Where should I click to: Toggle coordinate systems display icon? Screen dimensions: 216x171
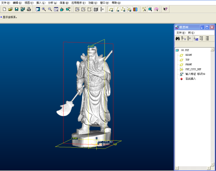[129, 9]
